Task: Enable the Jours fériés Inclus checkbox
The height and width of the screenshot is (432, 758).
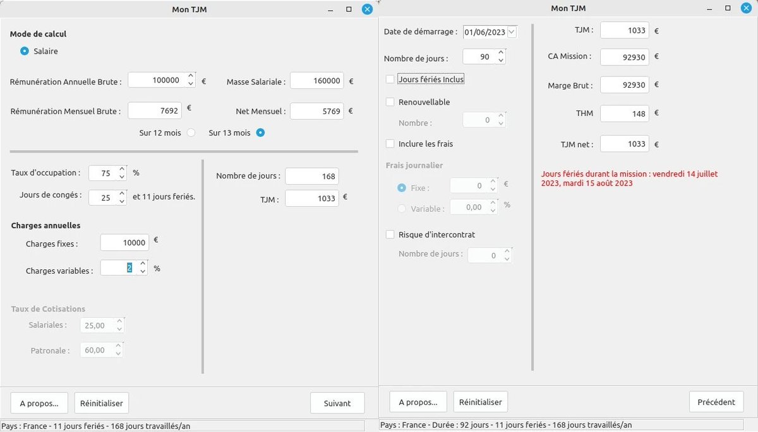Action: (390, 79)
